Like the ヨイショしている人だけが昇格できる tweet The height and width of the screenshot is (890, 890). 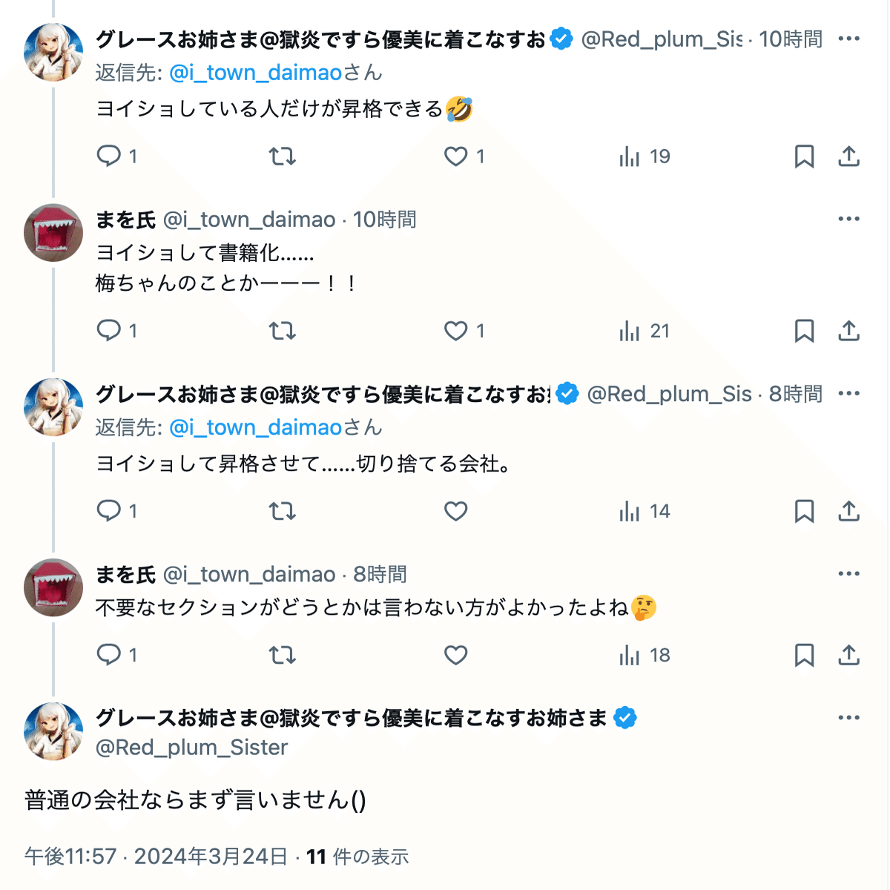[455, 156]
